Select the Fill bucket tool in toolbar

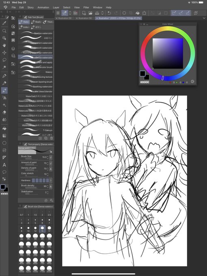tap(4, 129)
